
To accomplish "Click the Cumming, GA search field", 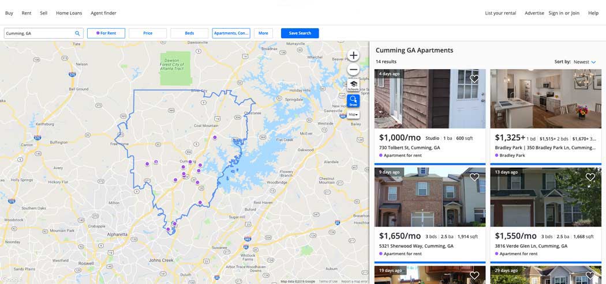I will (39, 33).
